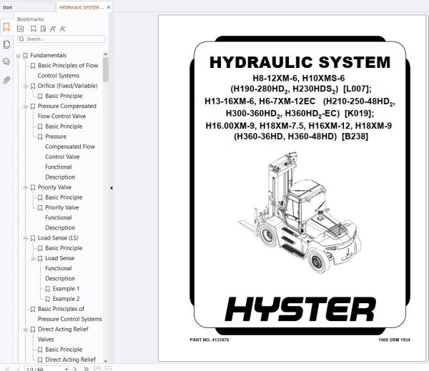429x371 pixels.
Task: Hide the bookmarks panel with collapse arrow
Action: [111, 188]
